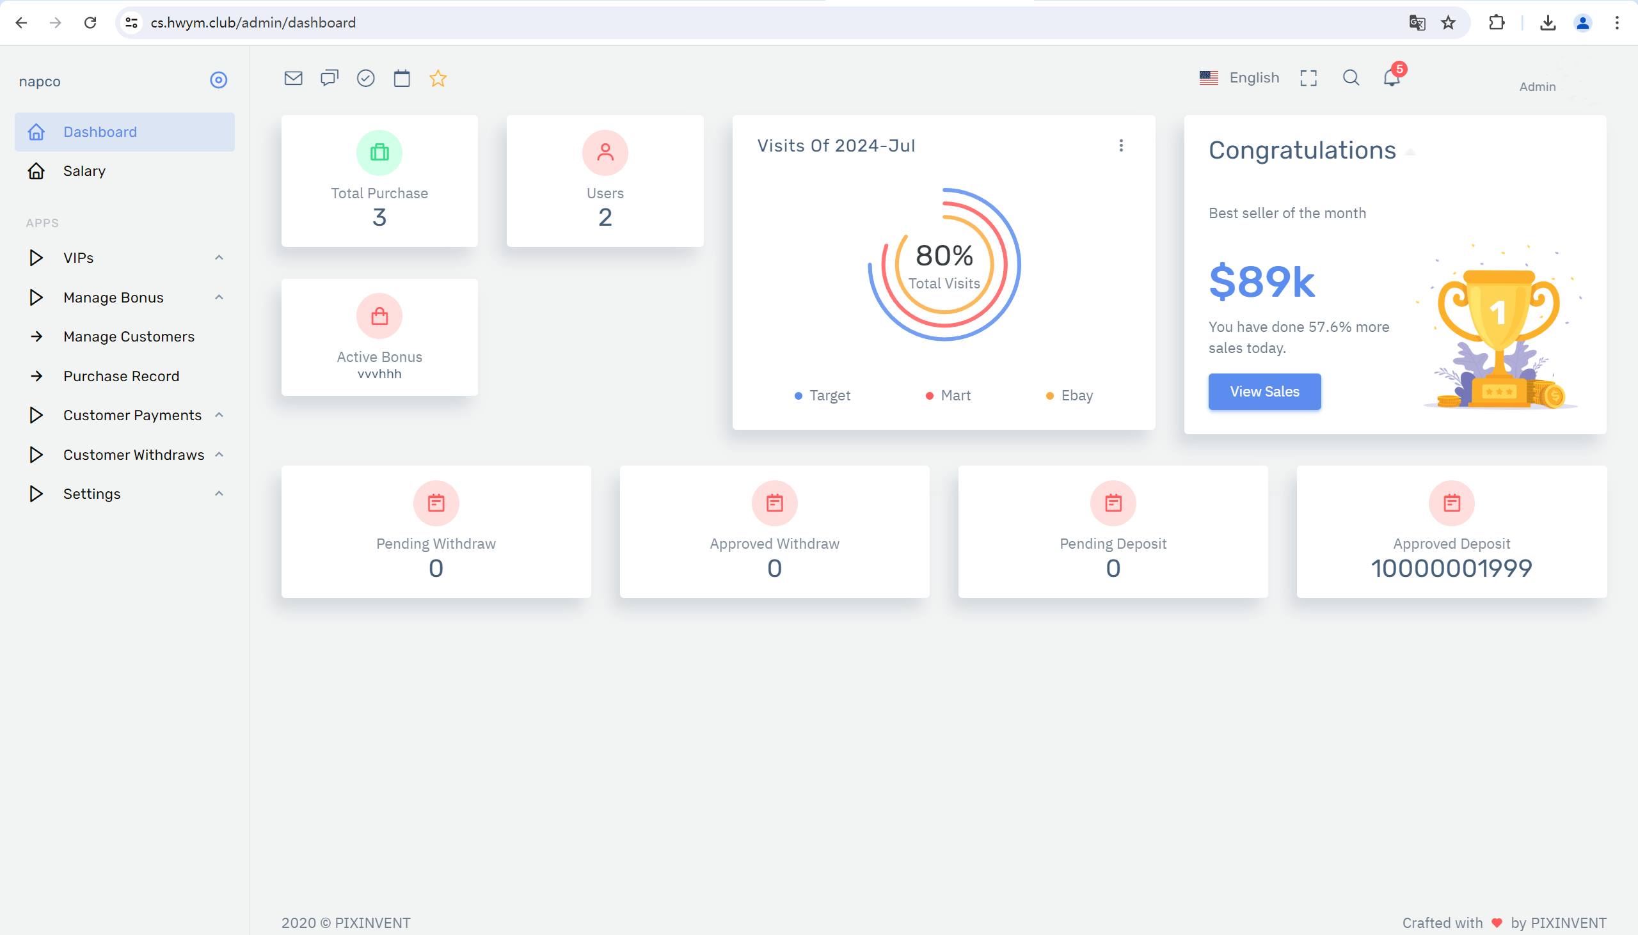Click the chat/message bubble icon
The height and width of the screenshot is (935, 1638).
[330, 77]
